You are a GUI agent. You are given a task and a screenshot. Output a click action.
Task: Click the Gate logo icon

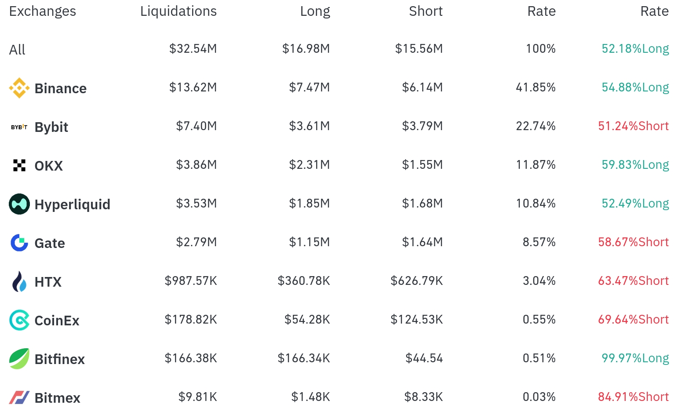(19, 243)
